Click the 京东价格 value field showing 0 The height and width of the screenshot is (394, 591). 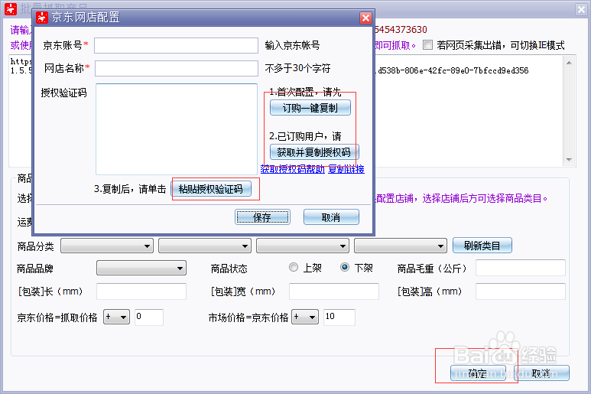tap(149, 317)
